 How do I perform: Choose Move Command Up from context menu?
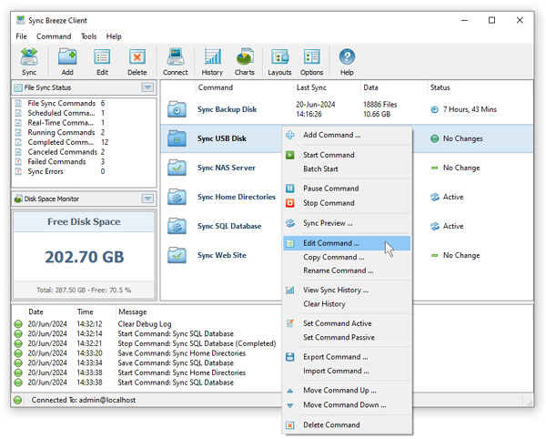[347, 390]
